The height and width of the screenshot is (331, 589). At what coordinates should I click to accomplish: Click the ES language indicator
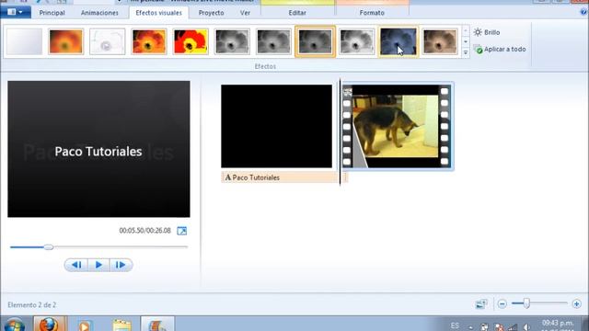(455, 325)
